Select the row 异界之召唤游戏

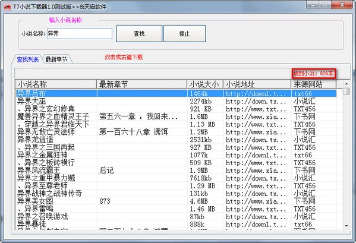coord(176,216)
